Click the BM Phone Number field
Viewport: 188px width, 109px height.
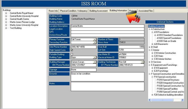(x=84, y=65)
